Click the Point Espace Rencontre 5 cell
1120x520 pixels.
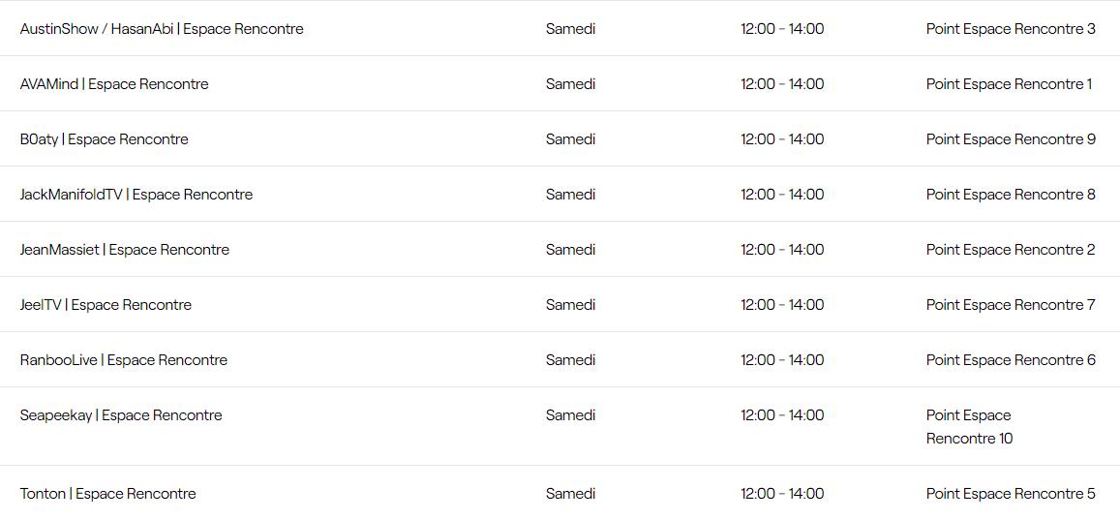click(1010, 494)
